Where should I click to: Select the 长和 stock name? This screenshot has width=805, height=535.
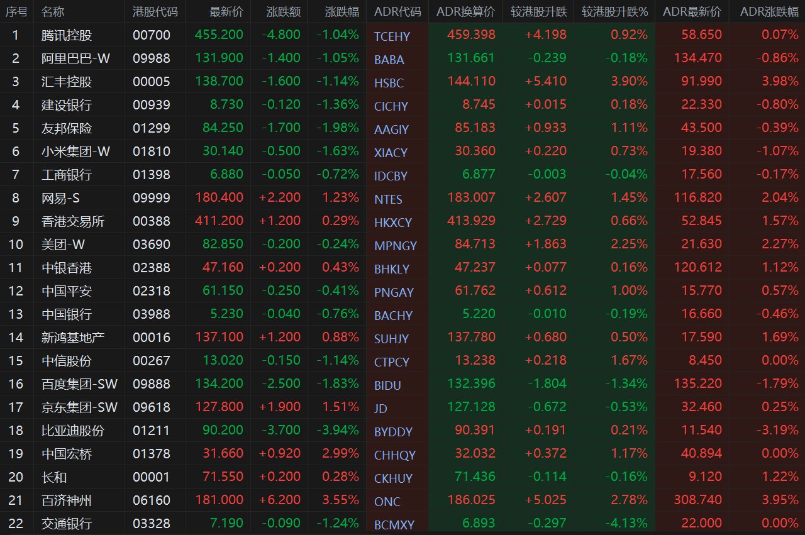(54, 477)
